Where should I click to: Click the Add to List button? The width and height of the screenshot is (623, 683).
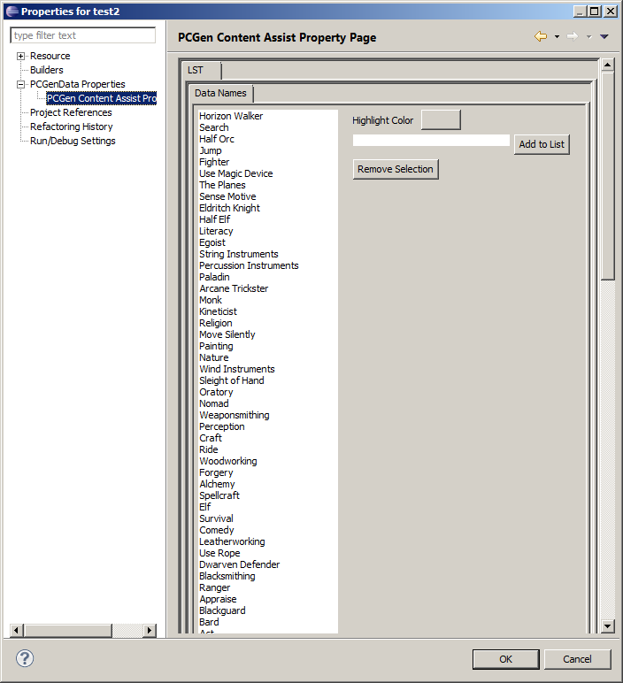(542, 144)
